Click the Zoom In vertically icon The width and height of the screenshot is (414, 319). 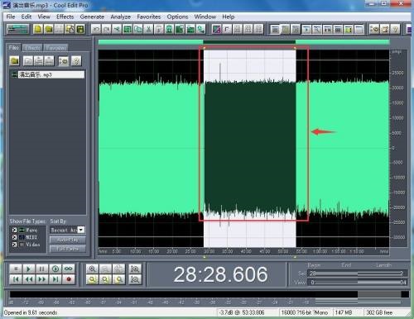[135, 269]
